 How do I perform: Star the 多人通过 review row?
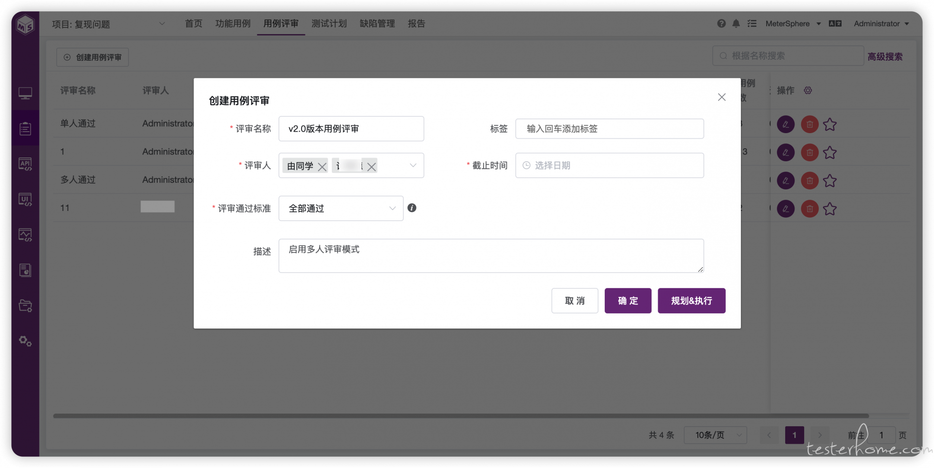pyautogui.click(x=830, y=181)
